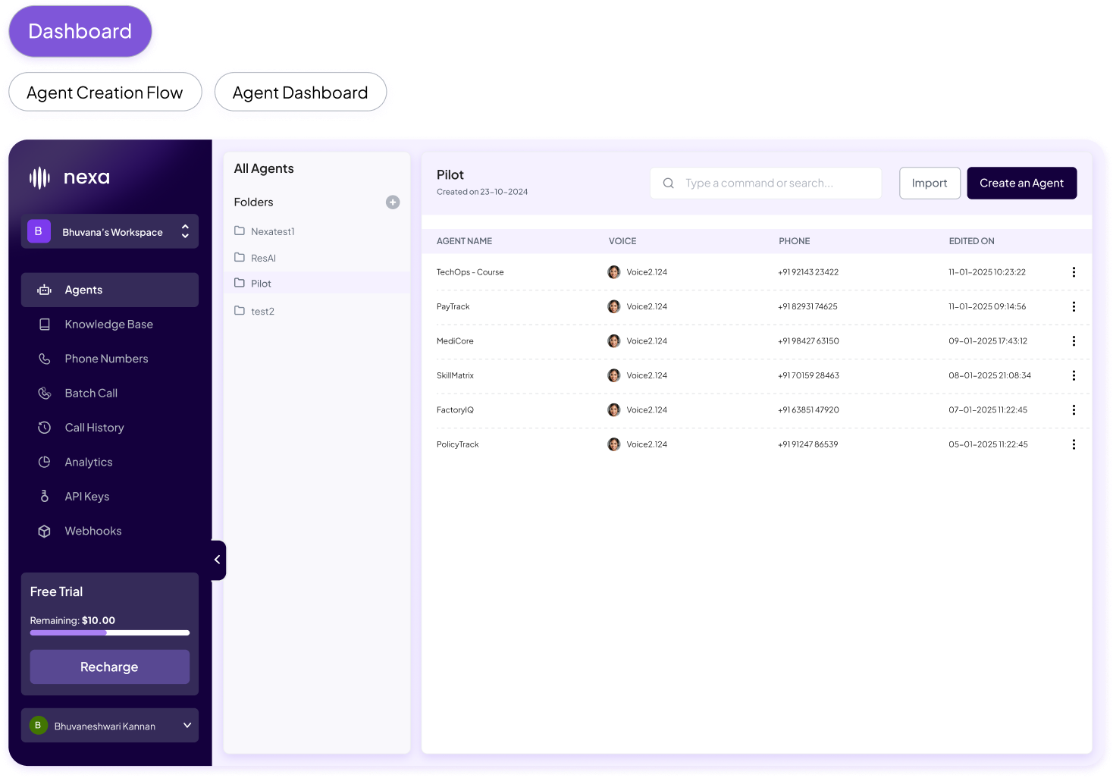Open the PayTrack agent
This screenshot has height=778, width=1113.
tap(453, 306)
